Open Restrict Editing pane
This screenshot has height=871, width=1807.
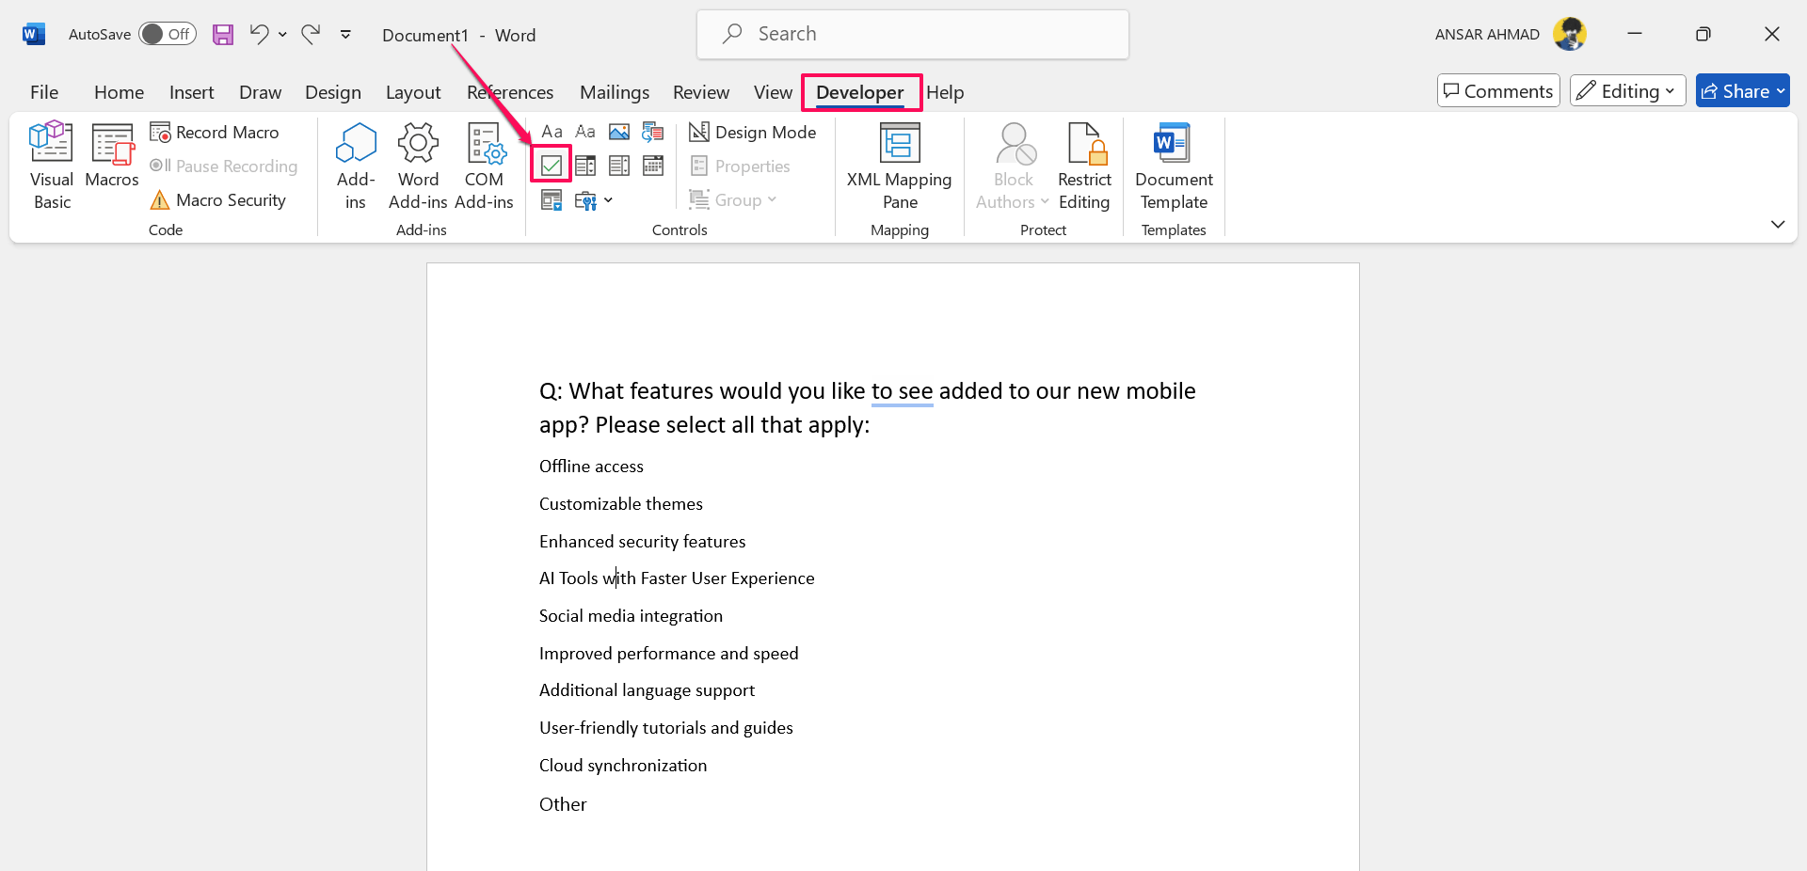pyautogui.click(x=1084, y=166)
